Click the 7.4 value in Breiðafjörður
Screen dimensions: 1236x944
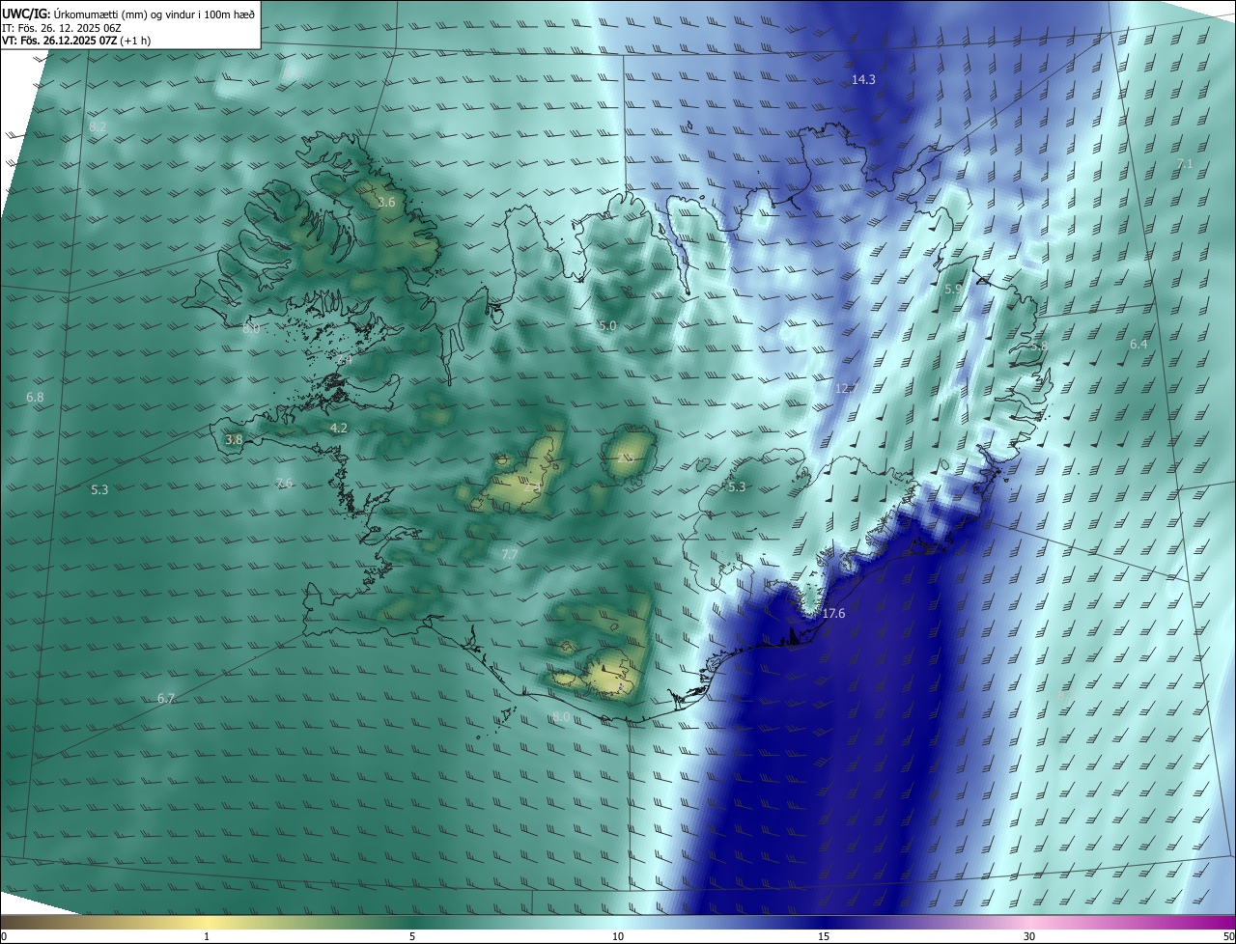point(343,359)
